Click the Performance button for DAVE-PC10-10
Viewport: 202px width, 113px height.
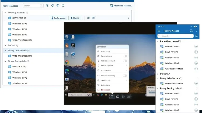(x=58, y=18)
